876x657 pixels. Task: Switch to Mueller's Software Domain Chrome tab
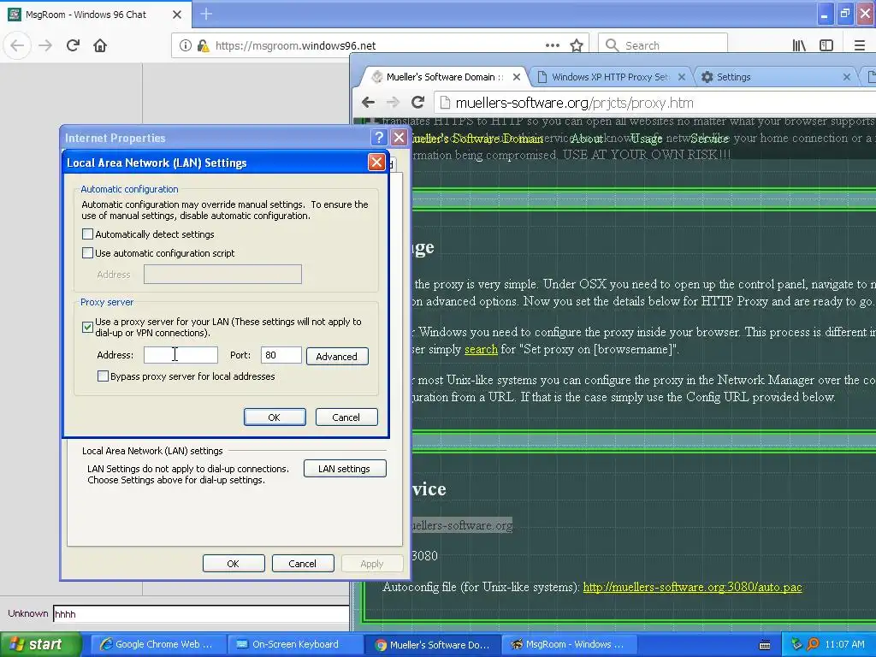click(x=445, y=77)
